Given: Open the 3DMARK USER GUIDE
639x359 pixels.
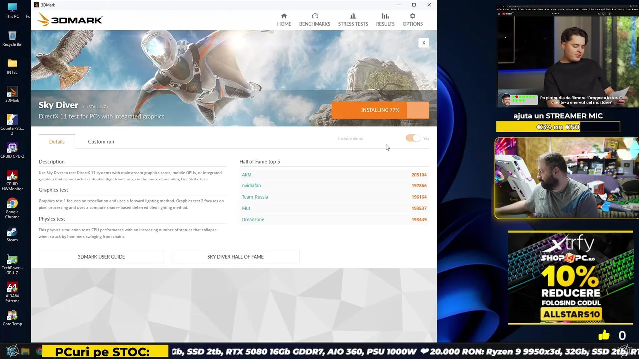Looking at the screenshot, I should [x=101, y=257].
